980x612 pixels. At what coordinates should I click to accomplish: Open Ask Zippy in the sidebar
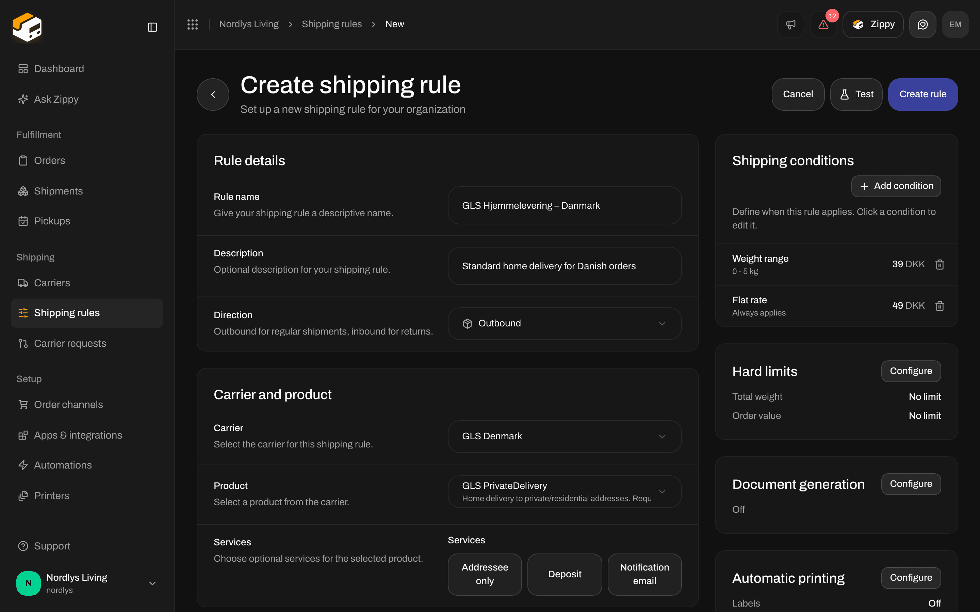pos(87,99)
